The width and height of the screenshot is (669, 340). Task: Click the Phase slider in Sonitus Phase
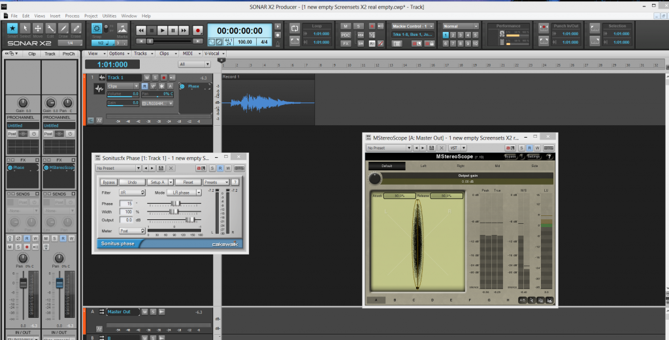click(x=174, y=204)
